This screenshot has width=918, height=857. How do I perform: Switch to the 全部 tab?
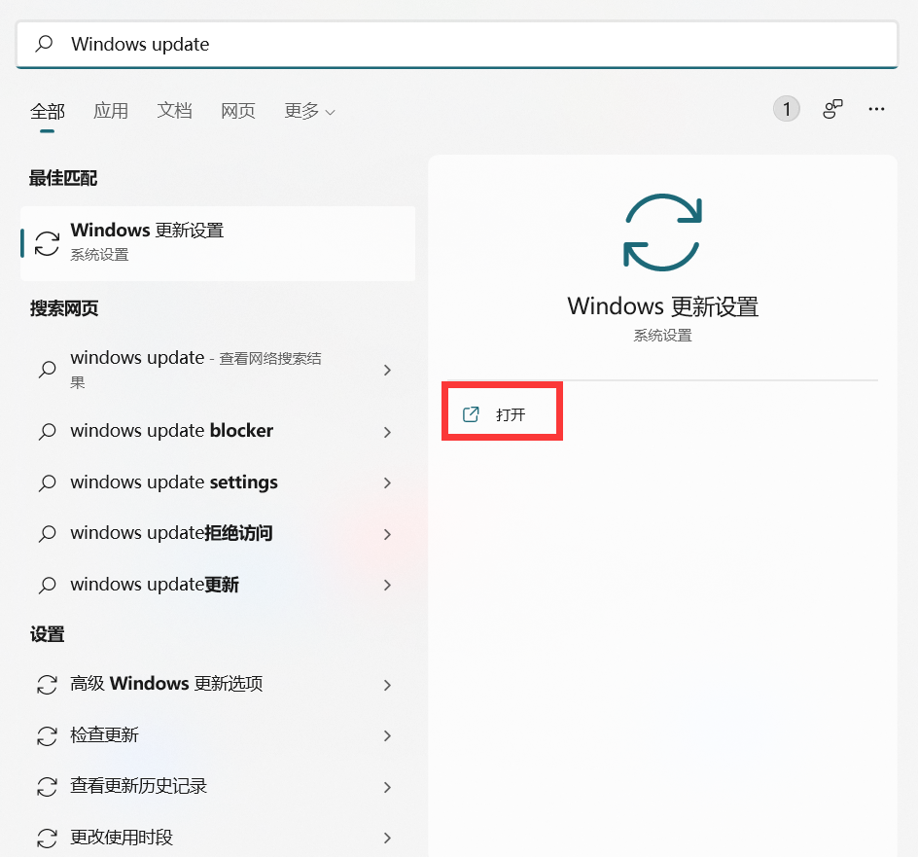click(48, 111)
